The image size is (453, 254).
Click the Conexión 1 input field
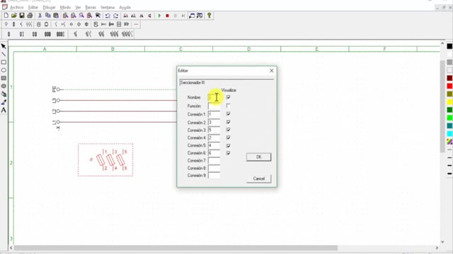click(214, 114)
